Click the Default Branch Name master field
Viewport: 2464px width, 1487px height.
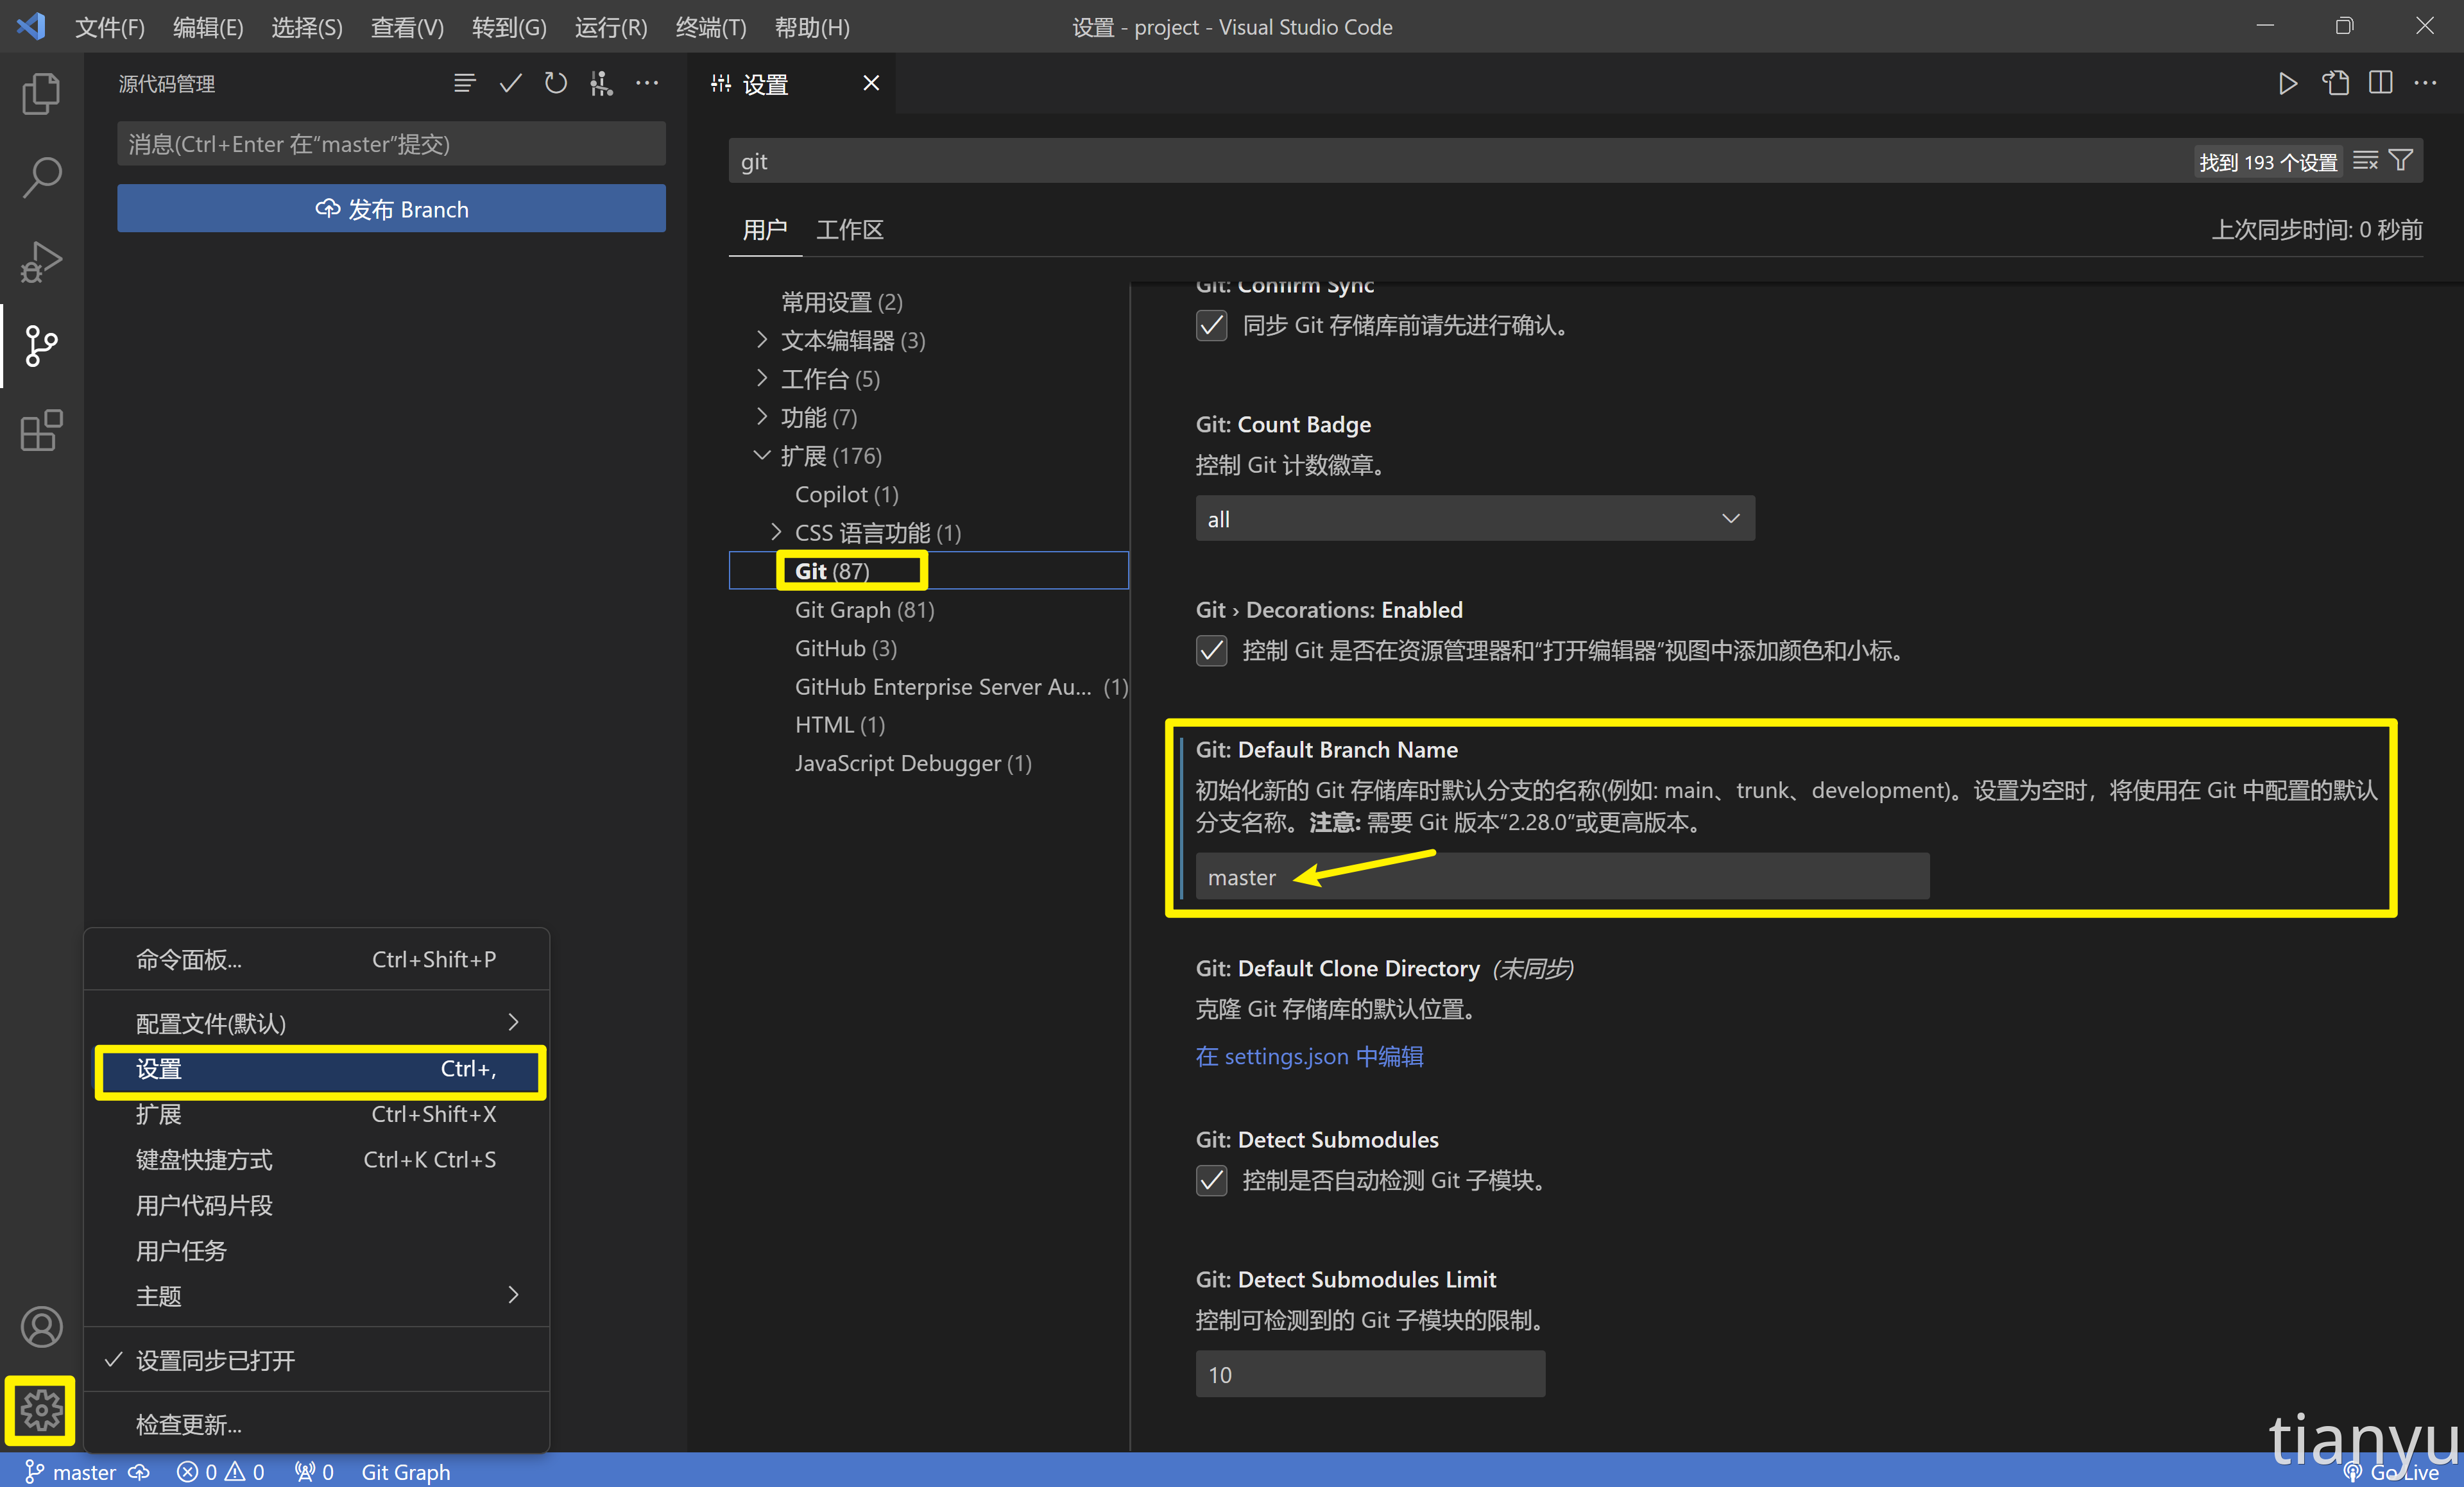(1562, 877)
